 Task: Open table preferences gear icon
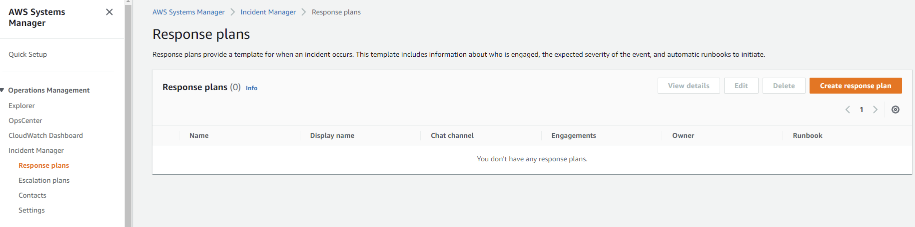click(x=896, y=110)
